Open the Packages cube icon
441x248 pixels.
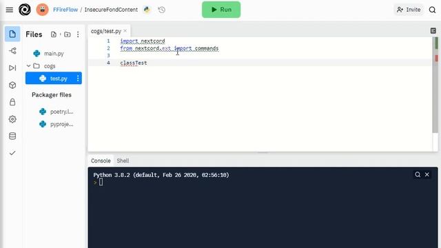pos(12,85)
